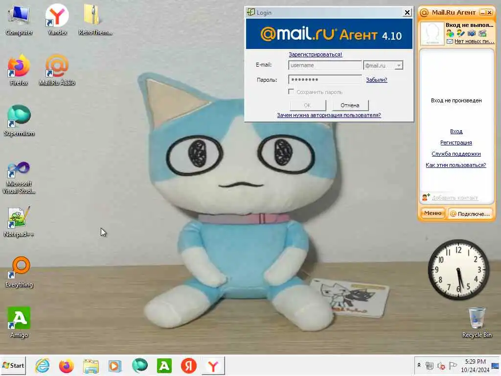This screenshot has height=376, width=501.
Task: Click the Вход link in Agent
Action: click(x=456, y=131)
